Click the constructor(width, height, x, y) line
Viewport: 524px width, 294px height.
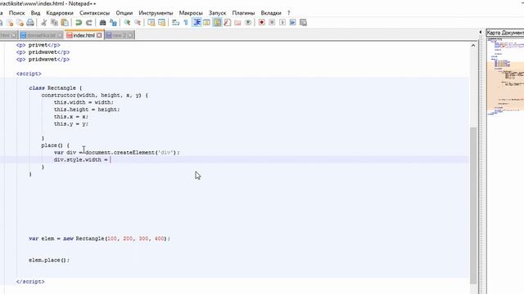click(95, 96)
